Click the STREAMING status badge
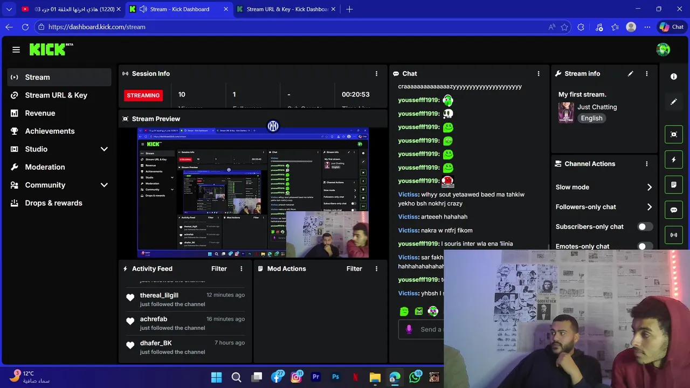Screen dimensions: 690x388 [x=143, y=95]
